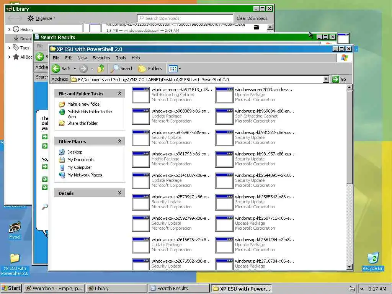Open My Network Places link
The width and height of the screenshot is (392, 294).
pyautogui.click(x=85, y=175)
